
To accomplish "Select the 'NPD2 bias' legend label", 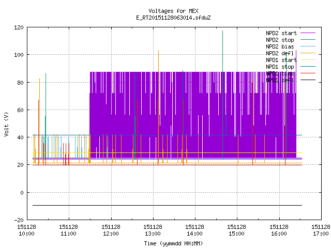I will [280, 47].
